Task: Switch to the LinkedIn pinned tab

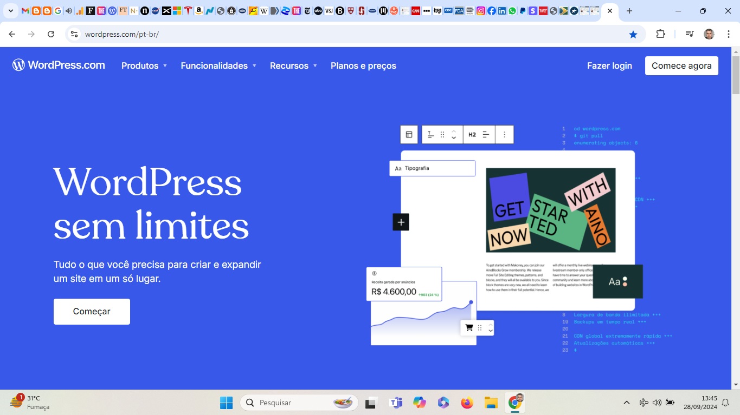Action: pos(502,11)
